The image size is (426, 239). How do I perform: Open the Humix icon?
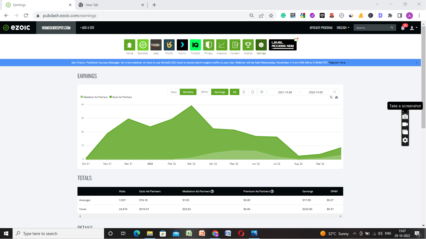coord(182,45)
